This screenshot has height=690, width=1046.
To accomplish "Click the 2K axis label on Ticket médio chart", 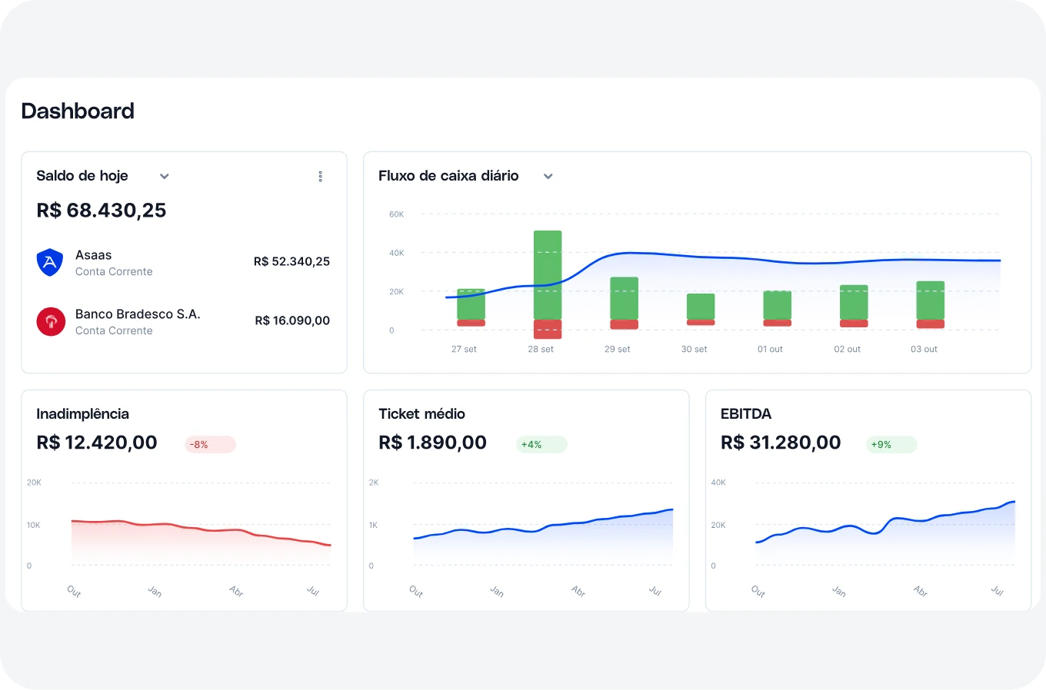I will coord(374,483).
